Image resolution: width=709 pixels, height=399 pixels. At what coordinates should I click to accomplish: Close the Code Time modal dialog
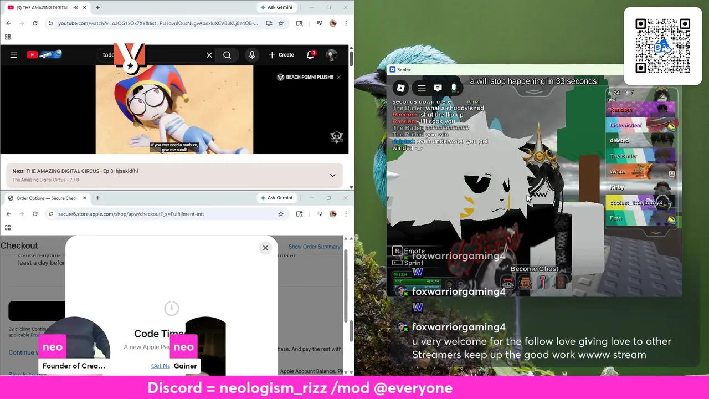pos(265,248)
